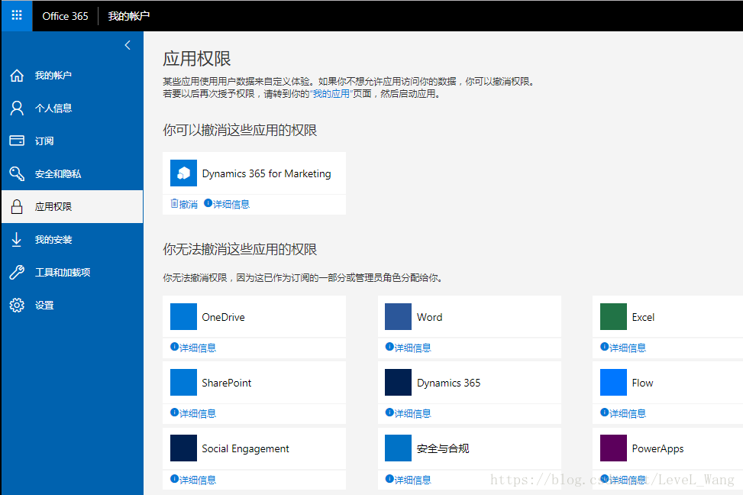
Task: Click the key icon for 安全和隐私
Action: 17,173
